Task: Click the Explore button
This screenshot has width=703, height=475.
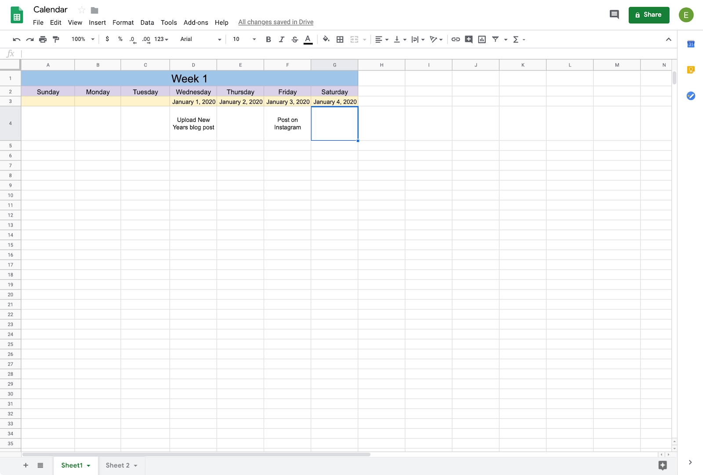Action: [x=663, y=465]
